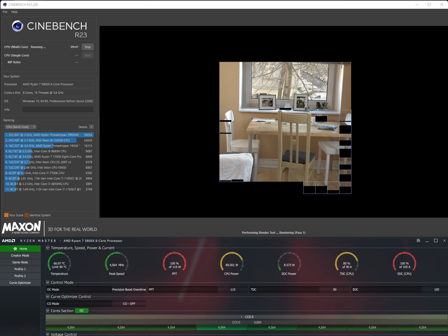
Task: Select Profile 1 in Ryzen Master
Action: click(x=20, y=269)
